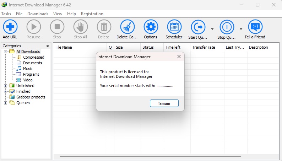The width and height of the screenshot is (282, 161).
Task: Select the Finished label in tree
Action: point(23,91)
